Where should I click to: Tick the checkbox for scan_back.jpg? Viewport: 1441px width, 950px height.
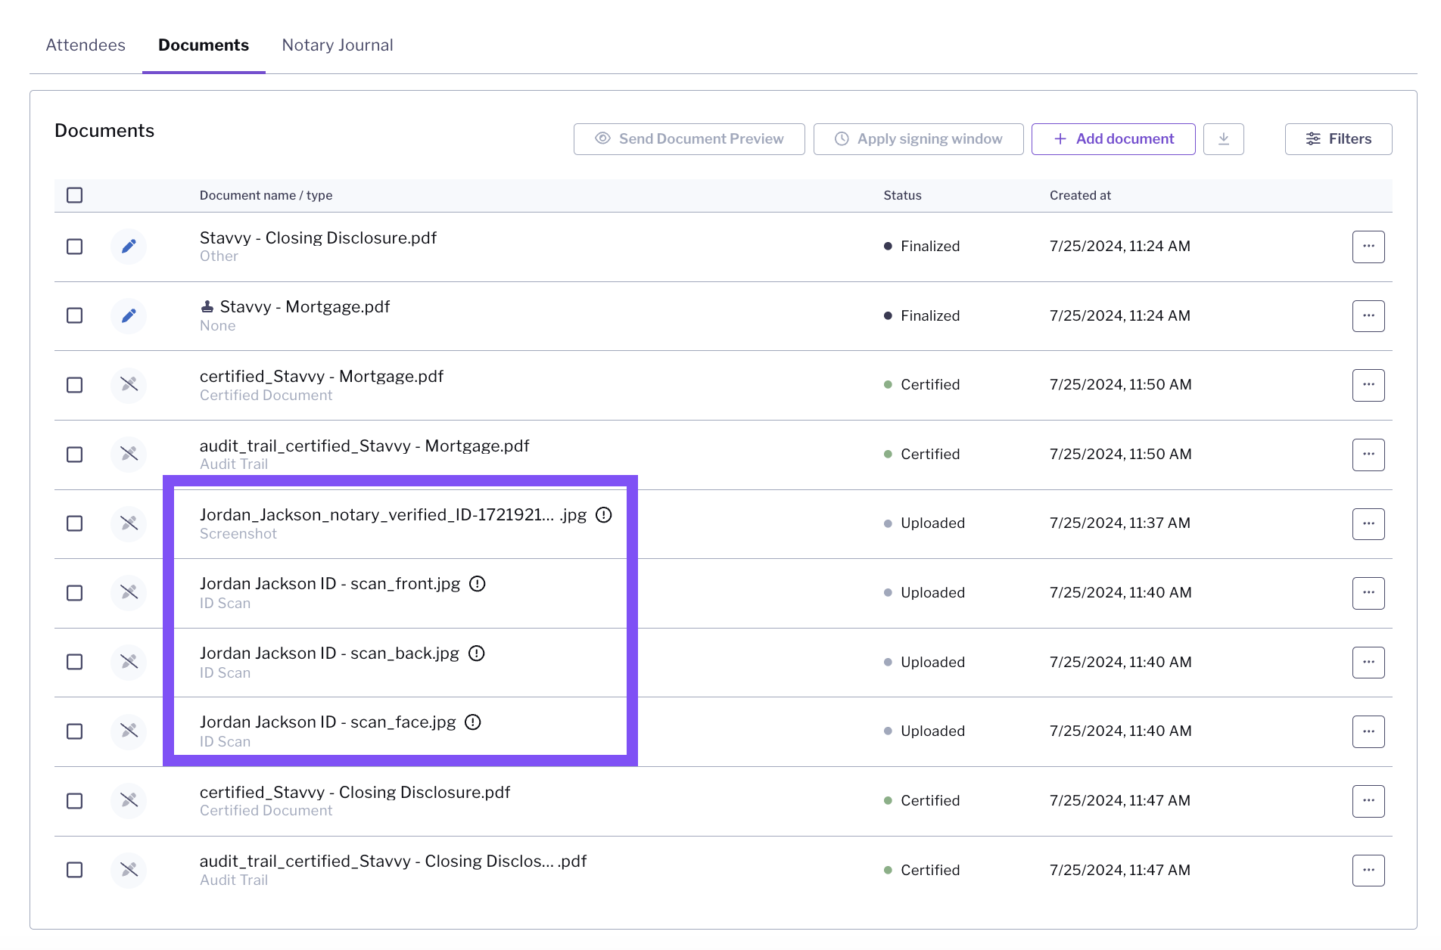[x=74, y=662]
